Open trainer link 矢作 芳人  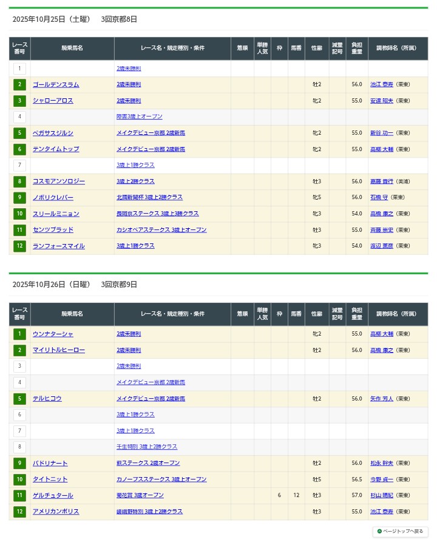(x=382, y=399)
